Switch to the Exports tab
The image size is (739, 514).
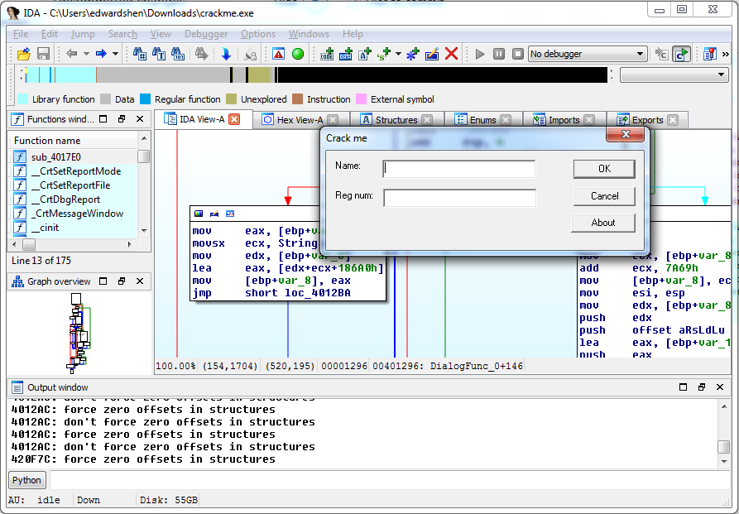(x=647, y=120)
